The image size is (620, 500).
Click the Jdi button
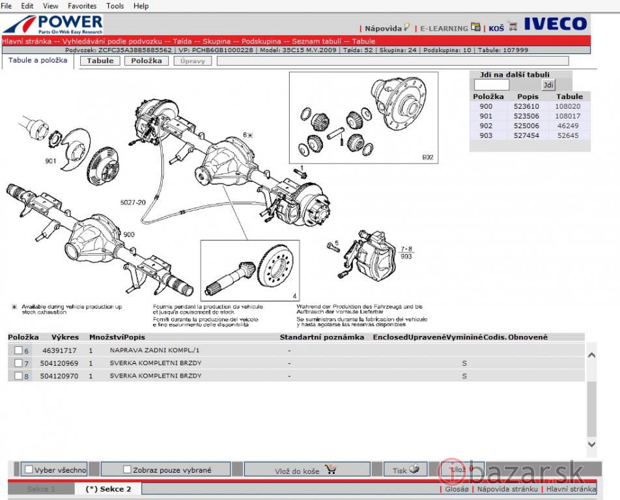pyautogui.click(x=548, y=85)
